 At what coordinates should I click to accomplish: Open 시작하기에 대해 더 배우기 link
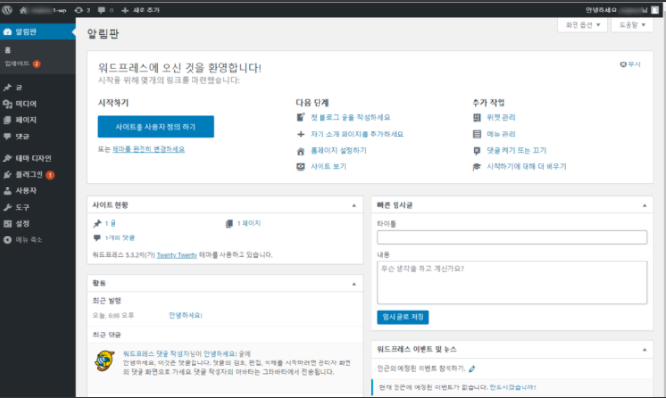click(x=526, y=166)
